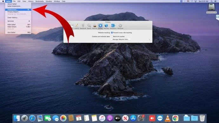Screen dimensions: 219x123
Task: Open System Preferences from the dock
Action: (x=141, y=118)
